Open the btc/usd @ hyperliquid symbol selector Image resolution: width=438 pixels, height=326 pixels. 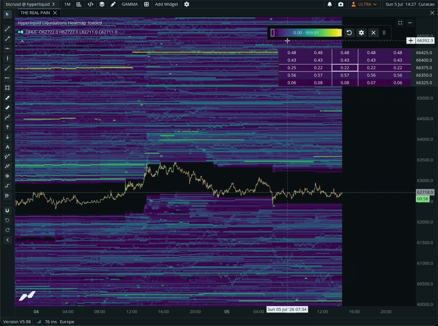(31, 4)
